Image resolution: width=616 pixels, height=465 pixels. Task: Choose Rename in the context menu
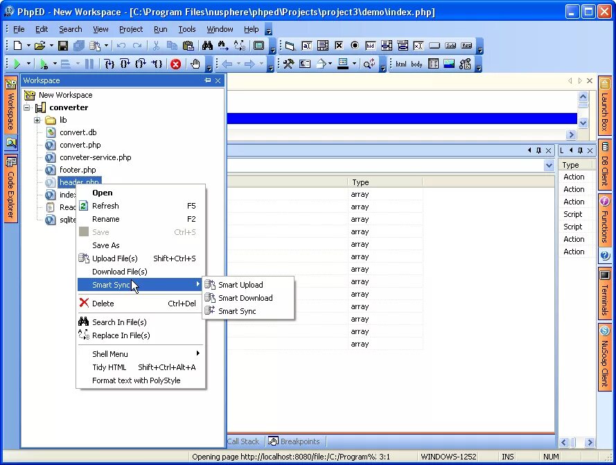(141, 219)
